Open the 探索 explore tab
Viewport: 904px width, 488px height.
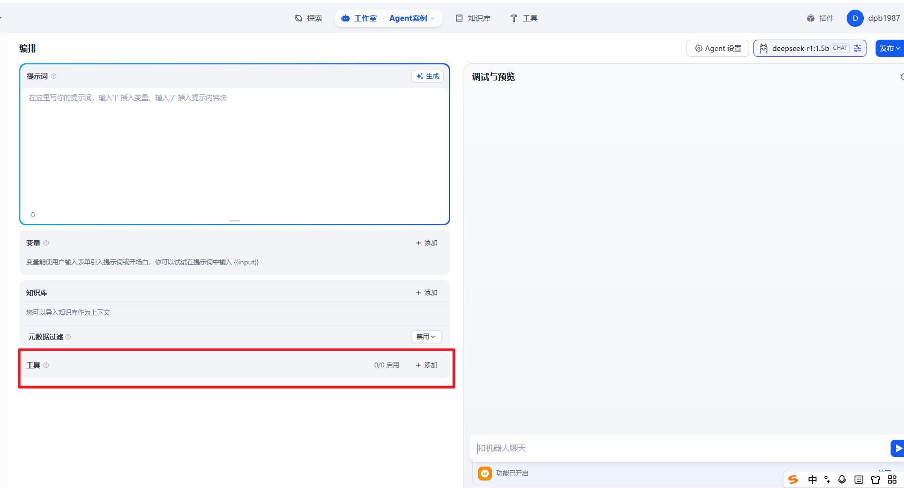(x=309, y=18)
